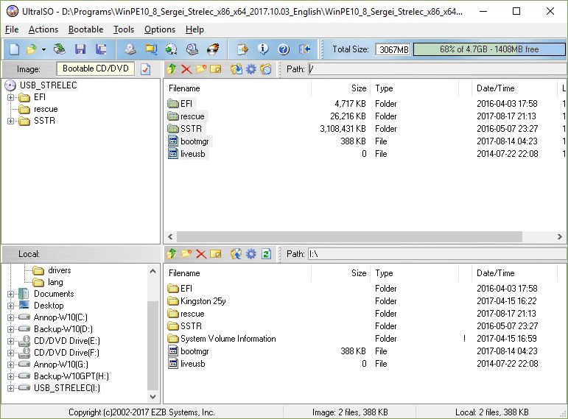This screenshot has width=568, height=419.
Task: Open the Options menu
Action: (160, 29)
